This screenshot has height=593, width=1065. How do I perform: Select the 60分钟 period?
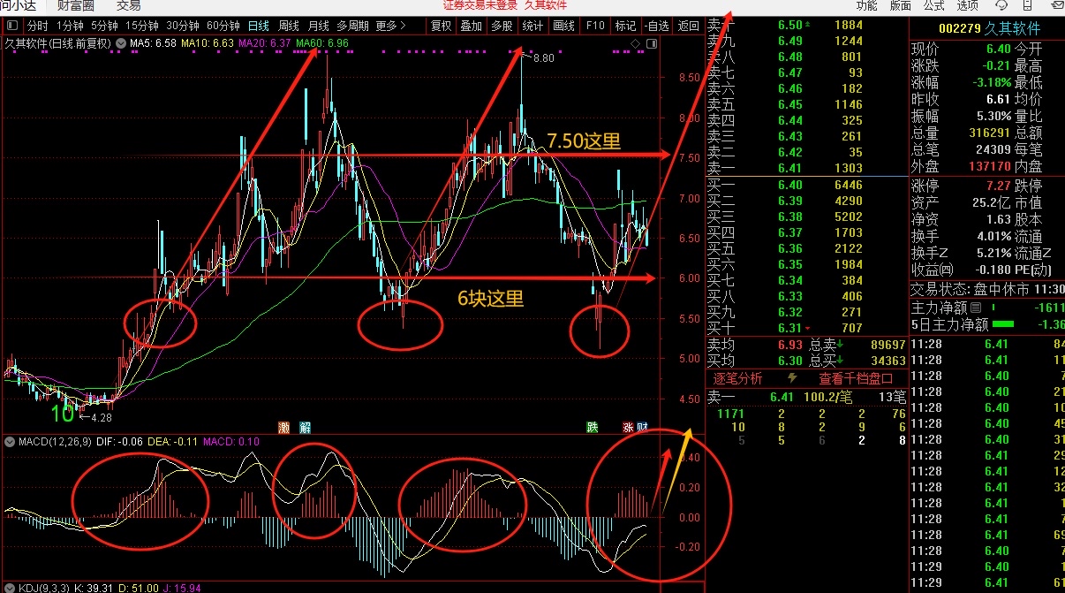tap(223, 26)
